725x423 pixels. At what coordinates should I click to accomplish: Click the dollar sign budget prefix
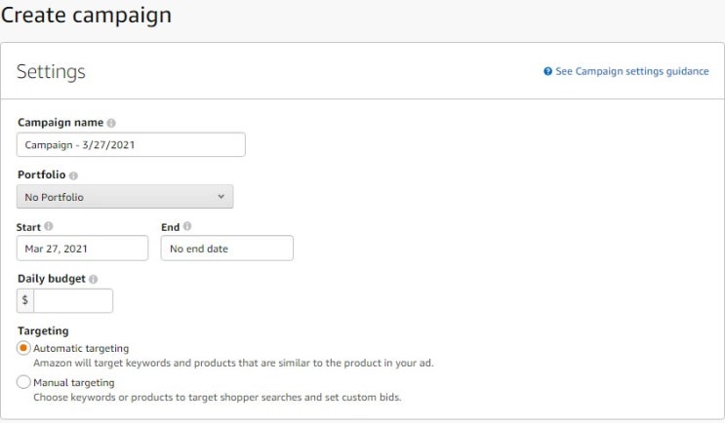25,300
